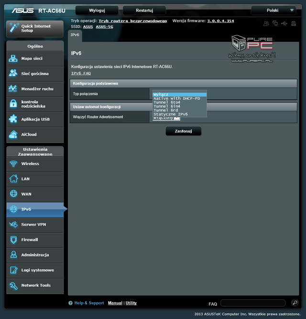Click the Wireless wifi icon
Screen dimensions: 306x319
tap(13, 164)
